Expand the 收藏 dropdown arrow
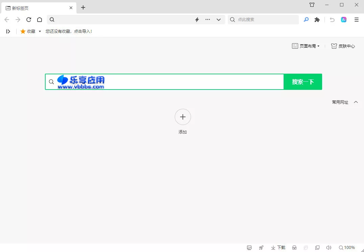 pos(40,31)
